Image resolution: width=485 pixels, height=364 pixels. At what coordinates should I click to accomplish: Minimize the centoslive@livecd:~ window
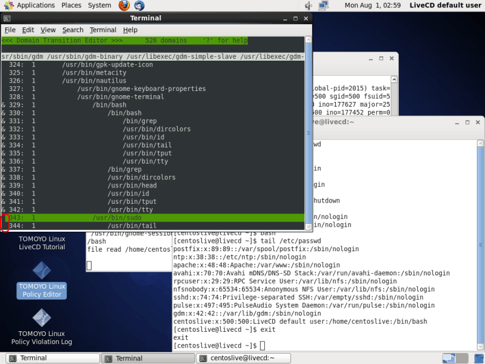point(457,123)
